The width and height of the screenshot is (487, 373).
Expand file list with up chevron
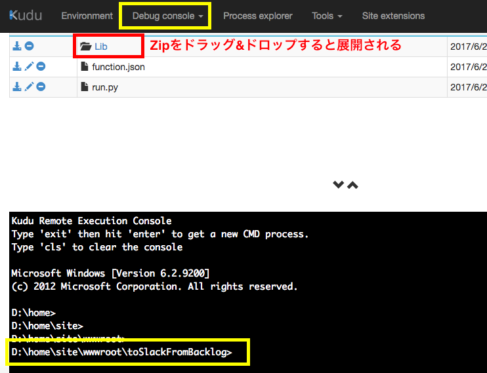coord(352,186)
